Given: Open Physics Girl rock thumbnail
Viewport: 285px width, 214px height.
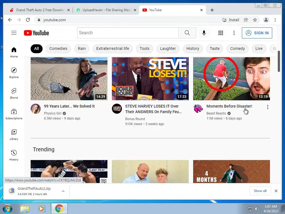Looking at the screenshot, I should [69, 79].
